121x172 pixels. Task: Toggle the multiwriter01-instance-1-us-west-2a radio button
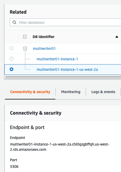[11, 69]
